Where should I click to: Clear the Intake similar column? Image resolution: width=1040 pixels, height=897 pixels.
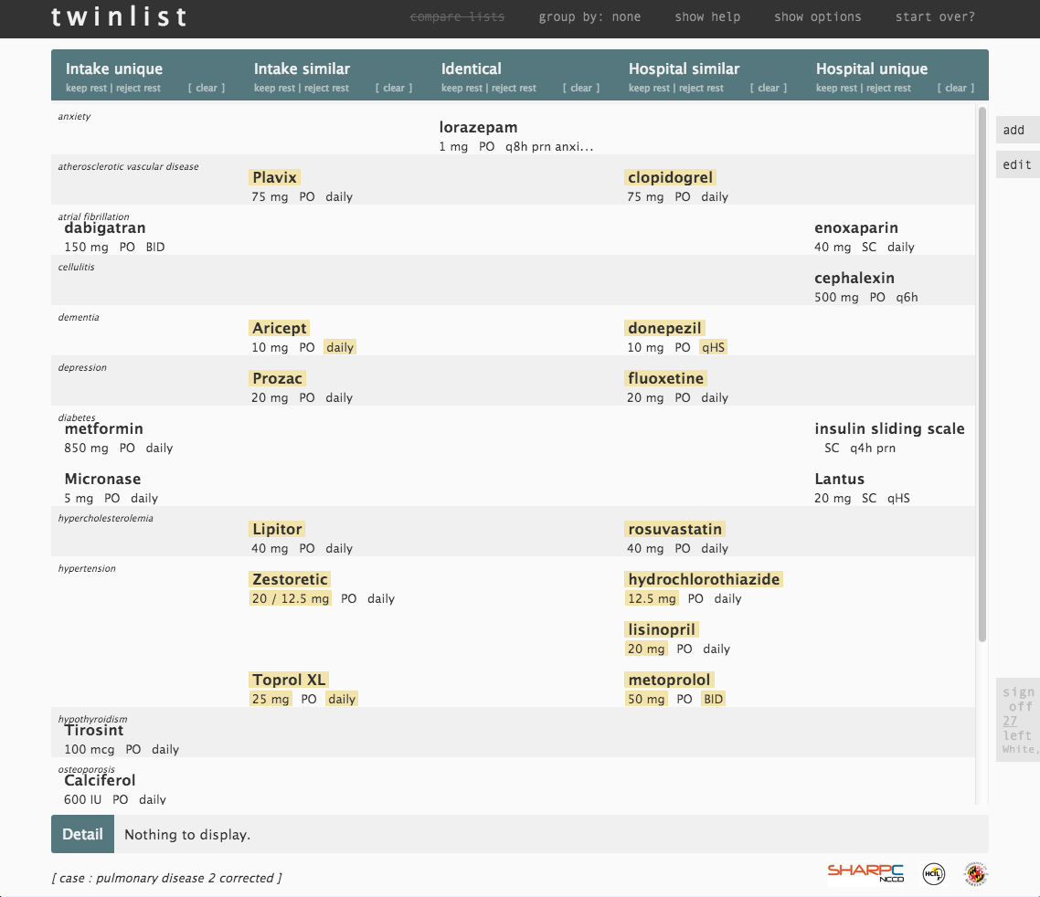394,89
